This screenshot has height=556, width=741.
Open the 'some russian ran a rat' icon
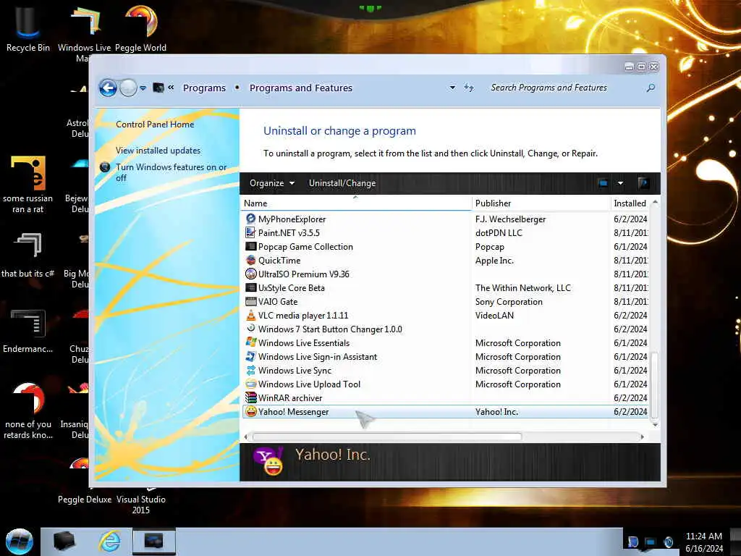[x=27, y=185]
